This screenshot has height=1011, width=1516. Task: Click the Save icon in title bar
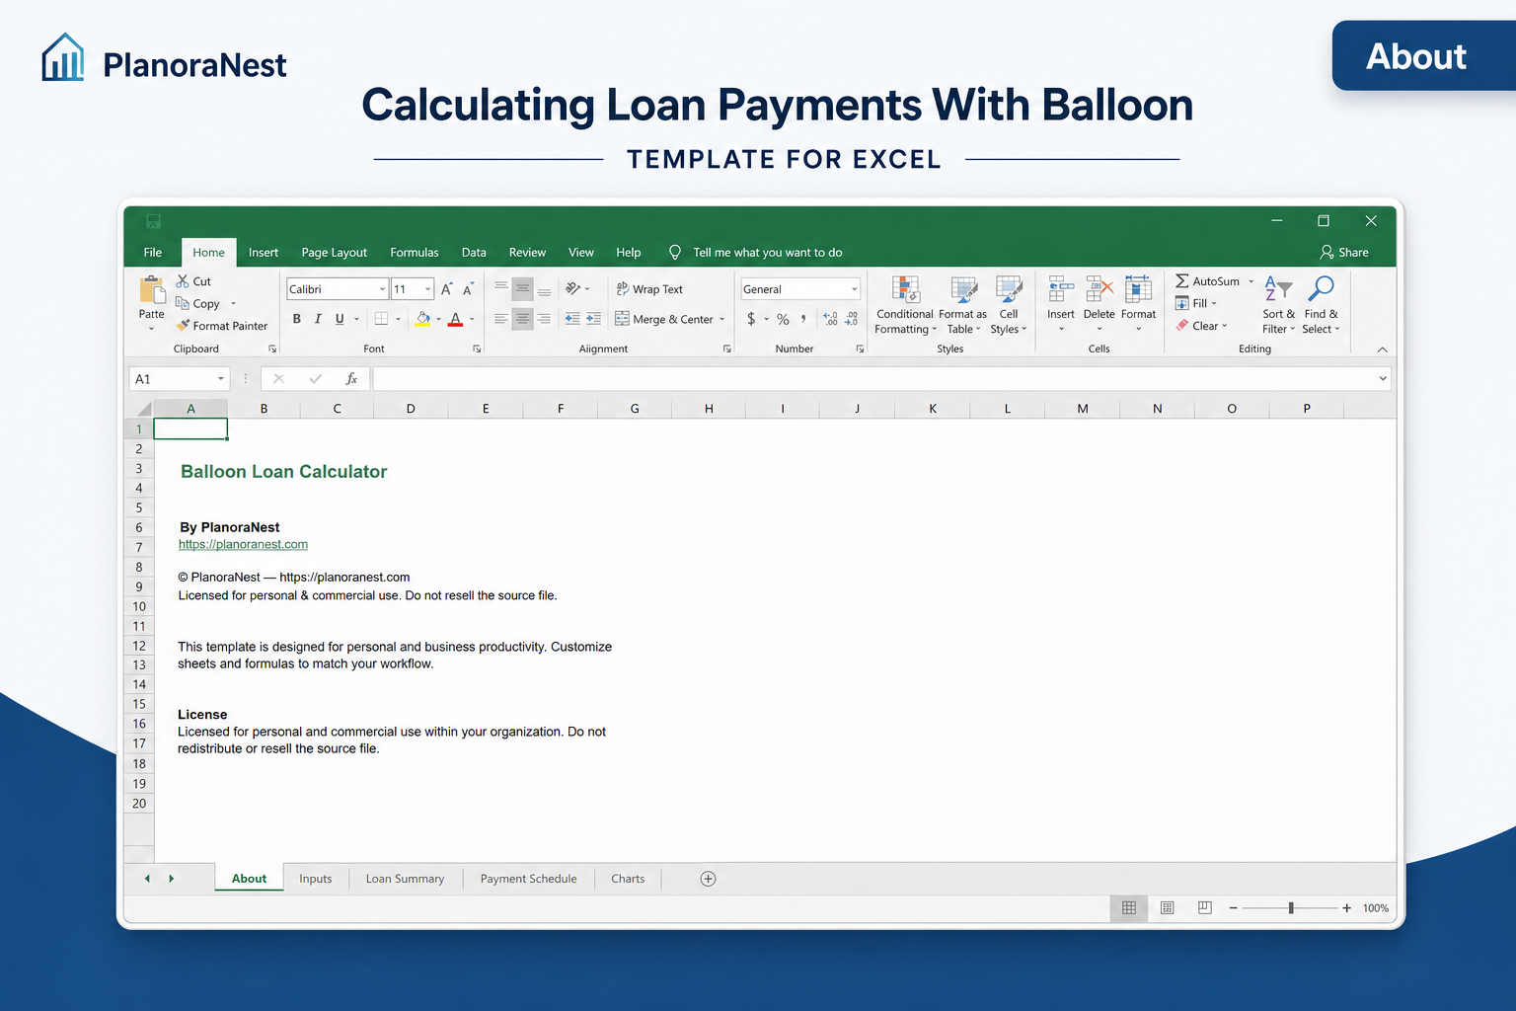pos(153,221)
